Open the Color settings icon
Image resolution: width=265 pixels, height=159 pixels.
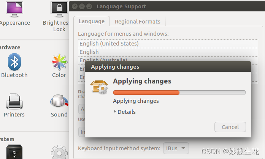pos(59,62)
